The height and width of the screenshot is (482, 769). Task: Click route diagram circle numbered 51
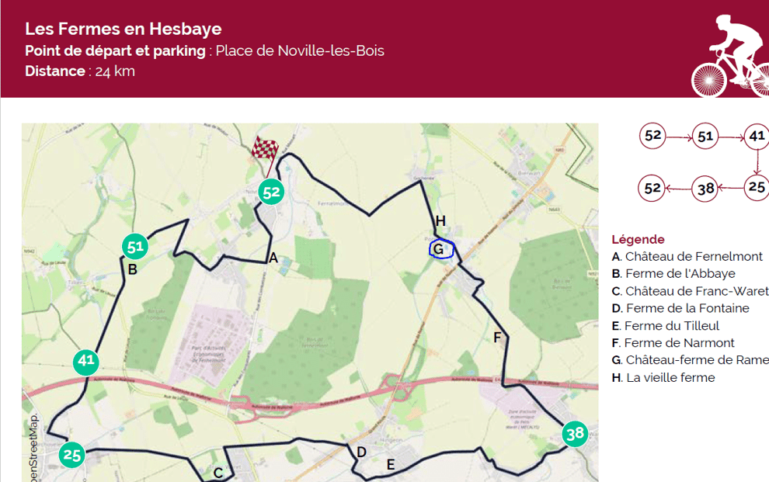coord(705,137)
